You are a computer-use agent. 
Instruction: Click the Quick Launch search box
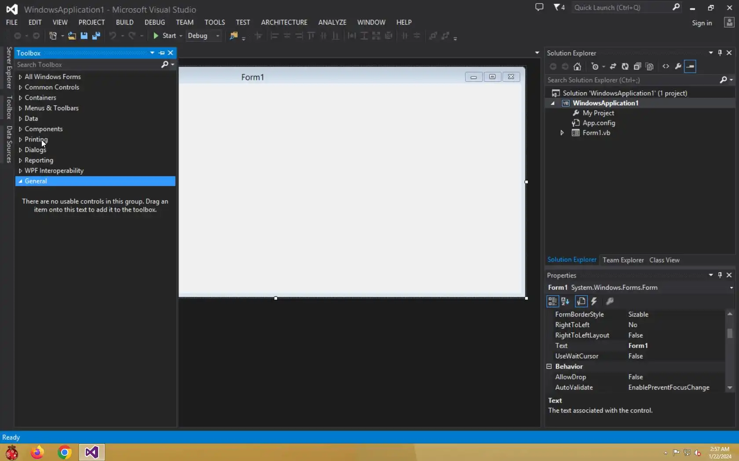click(x=622, y=7)
